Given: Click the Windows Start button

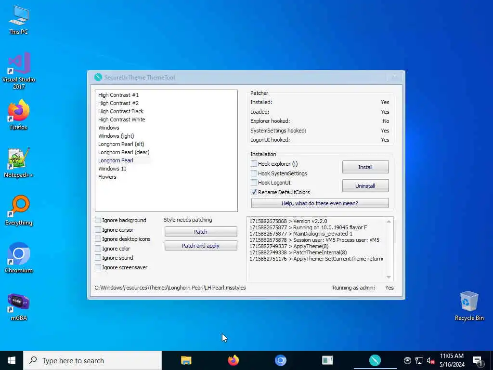Looking at the screenshot, I should click(12, 360).
